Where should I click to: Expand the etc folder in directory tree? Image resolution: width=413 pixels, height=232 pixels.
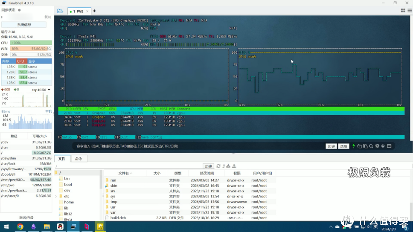56,197
